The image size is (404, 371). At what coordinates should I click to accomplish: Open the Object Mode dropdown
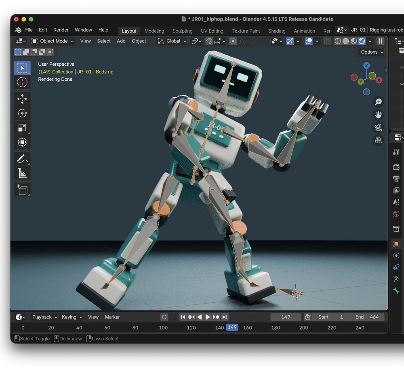tap(53, 41)
